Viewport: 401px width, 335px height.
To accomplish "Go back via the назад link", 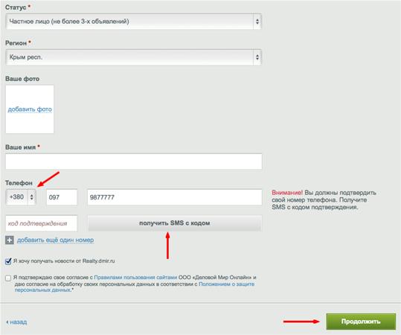I will 18,322.
